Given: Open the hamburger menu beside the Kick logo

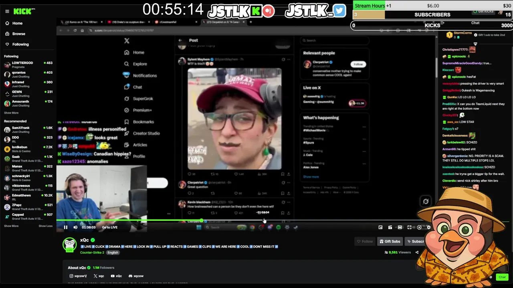Looking at the screenshot, I should coord(7,11).
